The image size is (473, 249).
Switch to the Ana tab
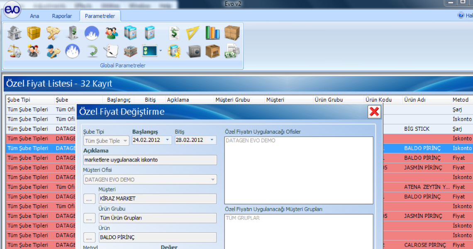34,16
